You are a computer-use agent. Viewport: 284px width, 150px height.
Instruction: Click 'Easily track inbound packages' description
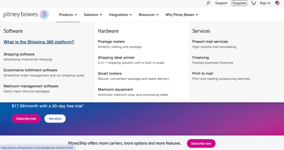pos(27,91)
